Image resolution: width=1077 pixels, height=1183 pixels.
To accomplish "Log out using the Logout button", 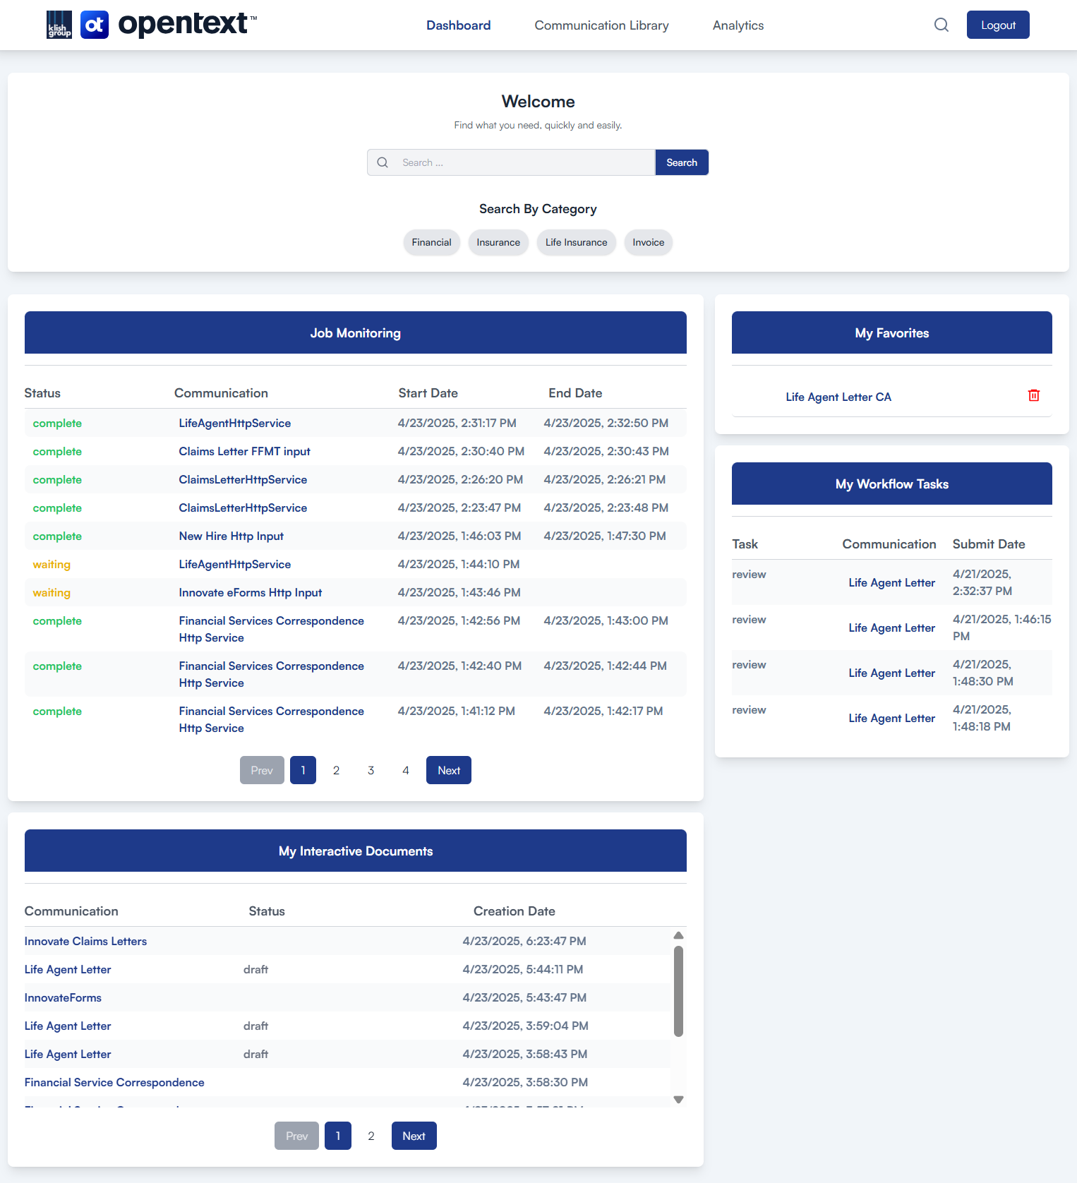I will point(998,25).
